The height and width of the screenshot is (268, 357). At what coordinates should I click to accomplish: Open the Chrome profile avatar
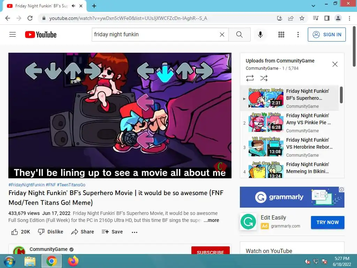[338, 18]
